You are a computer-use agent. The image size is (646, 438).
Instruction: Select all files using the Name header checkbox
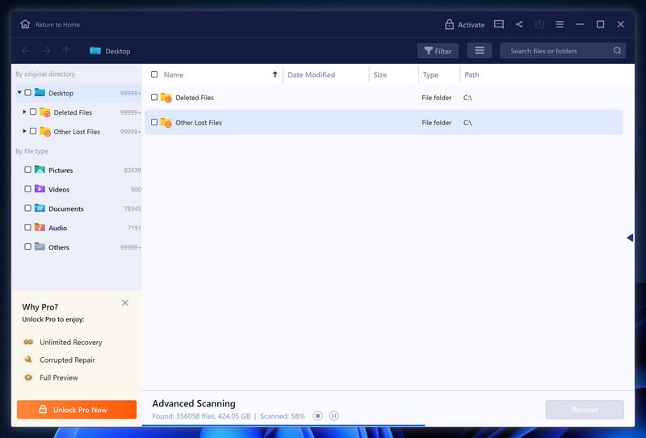pyautogui.click(x=154, y=74)
